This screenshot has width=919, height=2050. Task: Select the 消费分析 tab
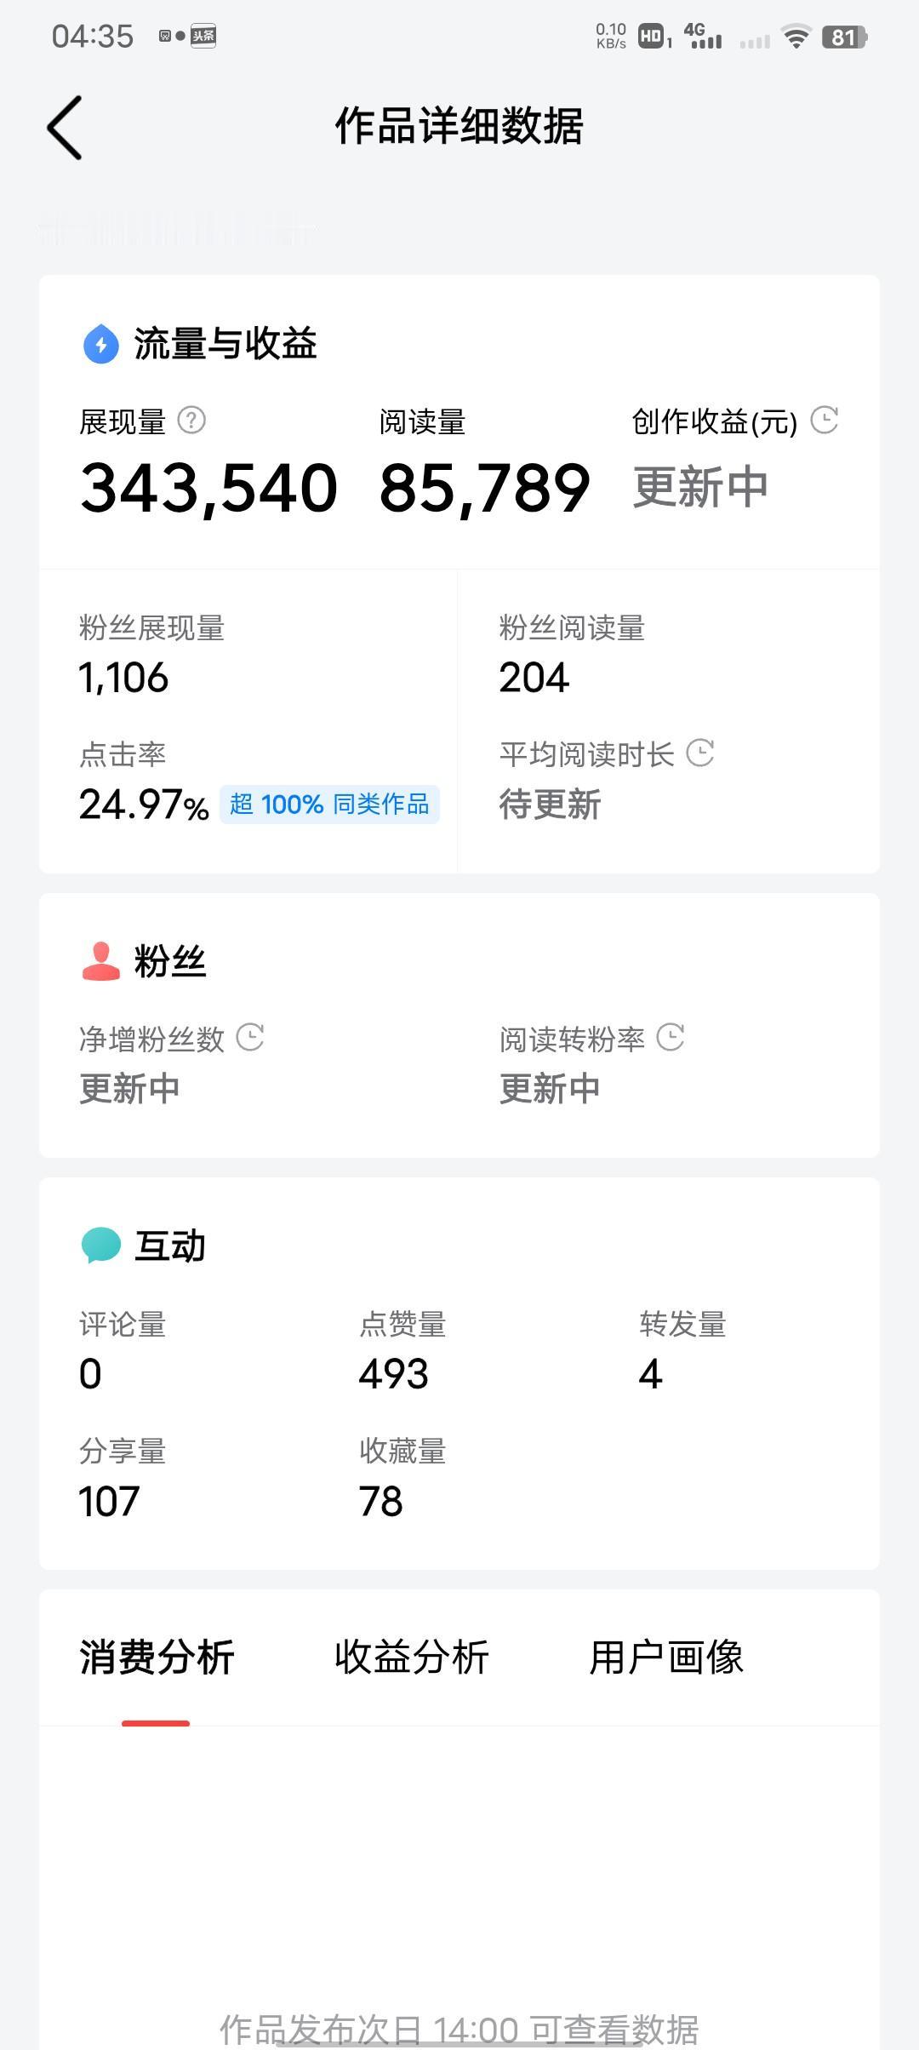pos(157,1658)
